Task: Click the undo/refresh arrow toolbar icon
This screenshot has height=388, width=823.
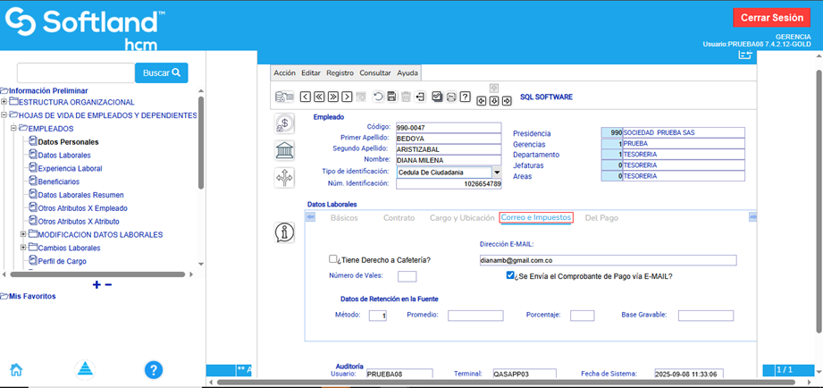Action: click(x=378, y=97)
